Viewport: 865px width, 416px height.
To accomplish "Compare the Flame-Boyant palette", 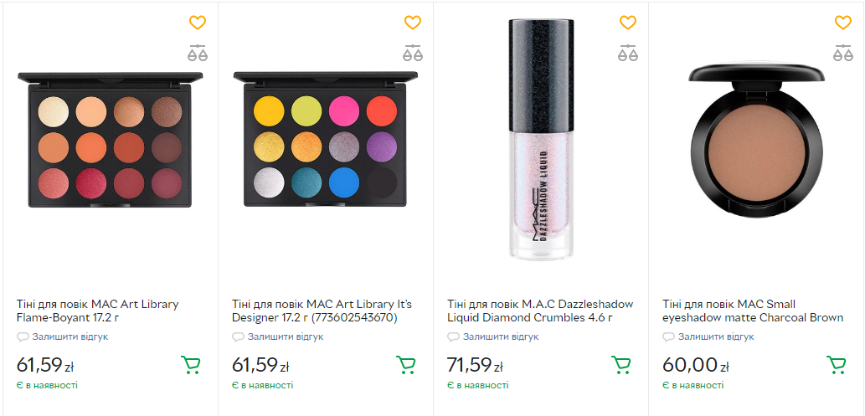I will click(x=198, y=54).
